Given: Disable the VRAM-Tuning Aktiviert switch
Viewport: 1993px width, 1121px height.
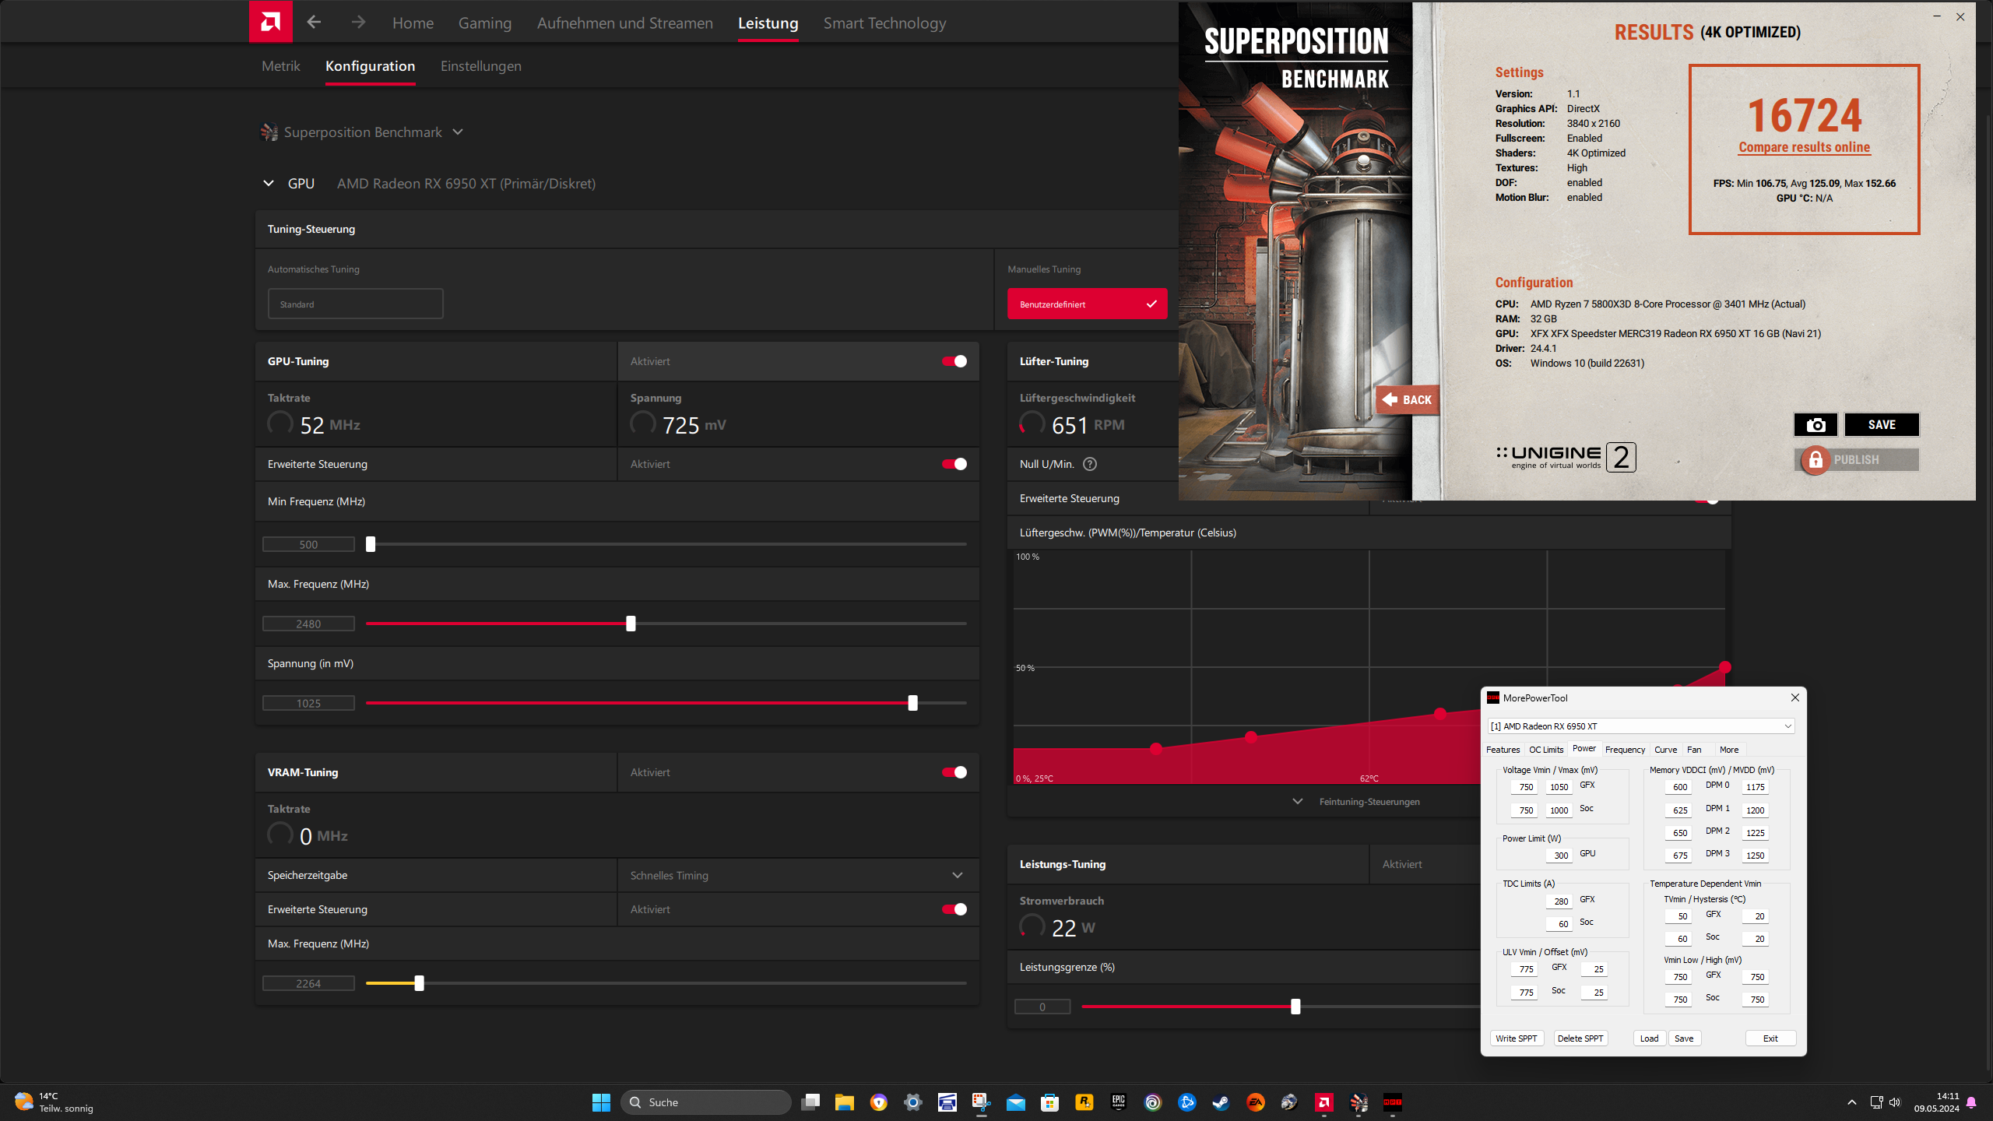Looking at the screenshot, I should click(x=954, y=772).
